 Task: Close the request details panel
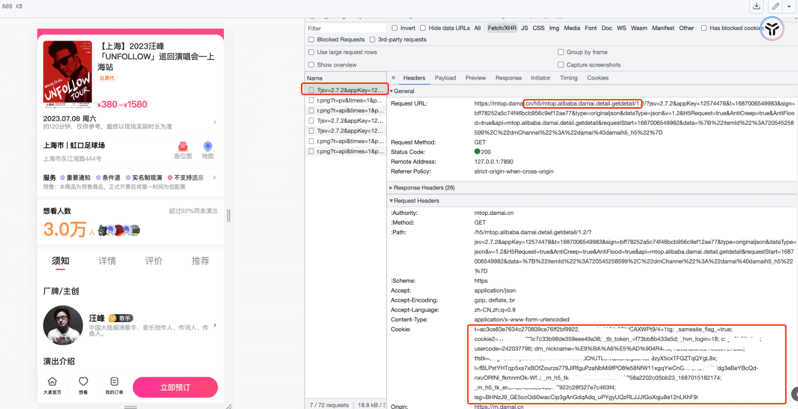coord(393,78)
